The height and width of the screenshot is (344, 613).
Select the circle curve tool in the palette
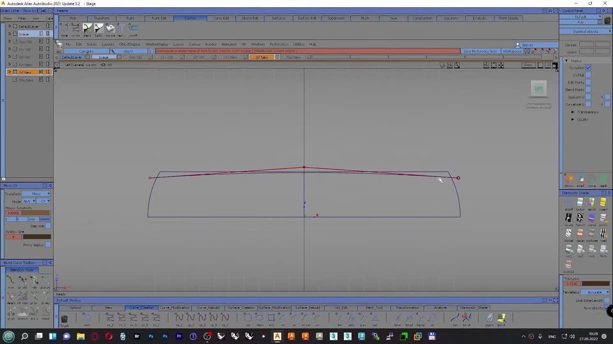coord(65,29)
